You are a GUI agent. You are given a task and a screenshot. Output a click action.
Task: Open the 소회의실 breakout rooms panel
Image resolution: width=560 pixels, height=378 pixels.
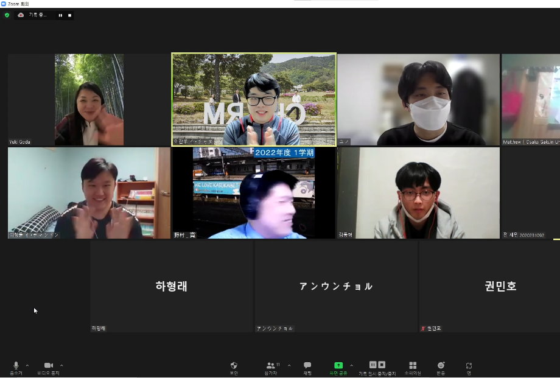point(412,364)
